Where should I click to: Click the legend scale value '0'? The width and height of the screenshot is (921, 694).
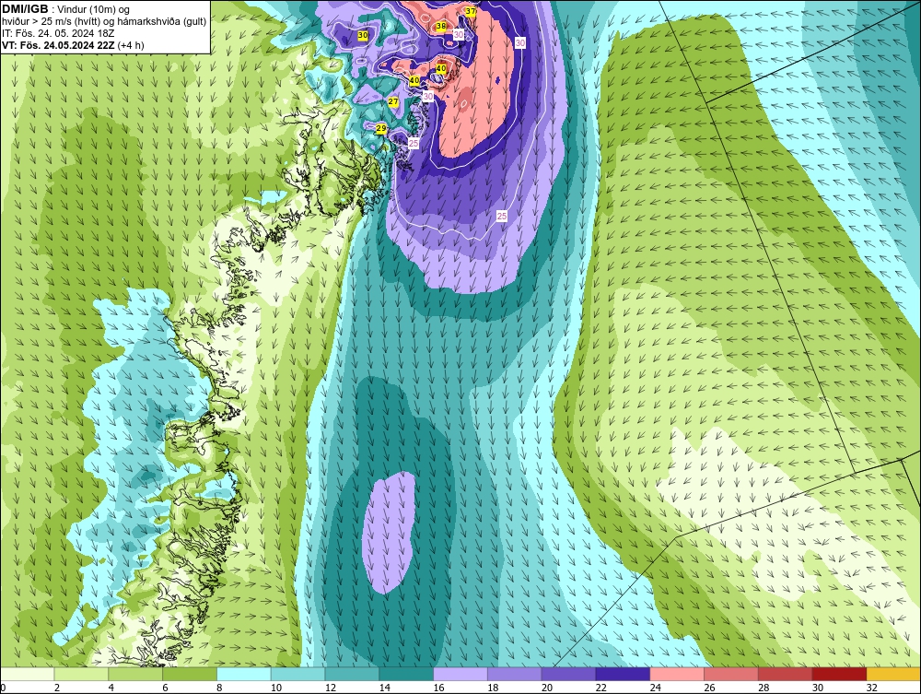pyautogui.click(x=3, y=688)
